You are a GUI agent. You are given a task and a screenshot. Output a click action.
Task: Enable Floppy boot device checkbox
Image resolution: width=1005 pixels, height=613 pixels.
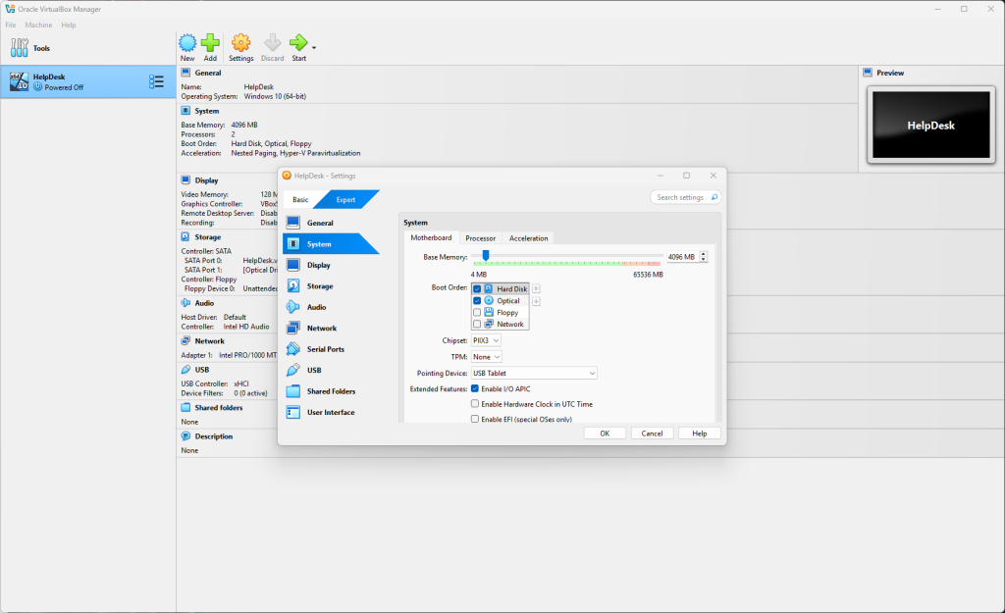click(x=477, y=313)
